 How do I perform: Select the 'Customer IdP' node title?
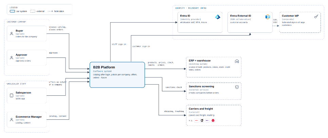(290, 16)
